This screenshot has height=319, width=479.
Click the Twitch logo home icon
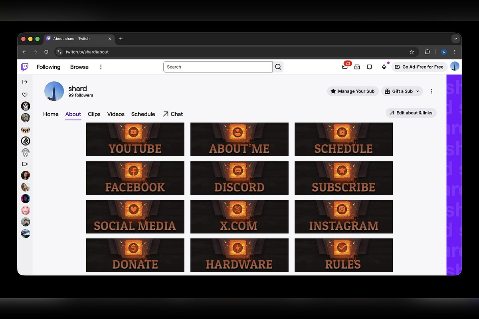25,67
